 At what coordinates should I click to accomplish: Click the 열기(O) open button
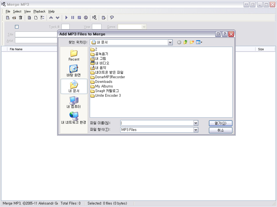coord(221,123)
